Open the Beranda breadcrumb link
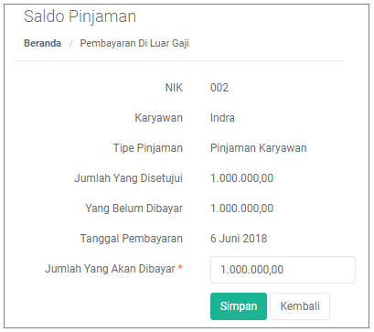The height and width of the screenshot is (332, 374). [x=42, y=43]
